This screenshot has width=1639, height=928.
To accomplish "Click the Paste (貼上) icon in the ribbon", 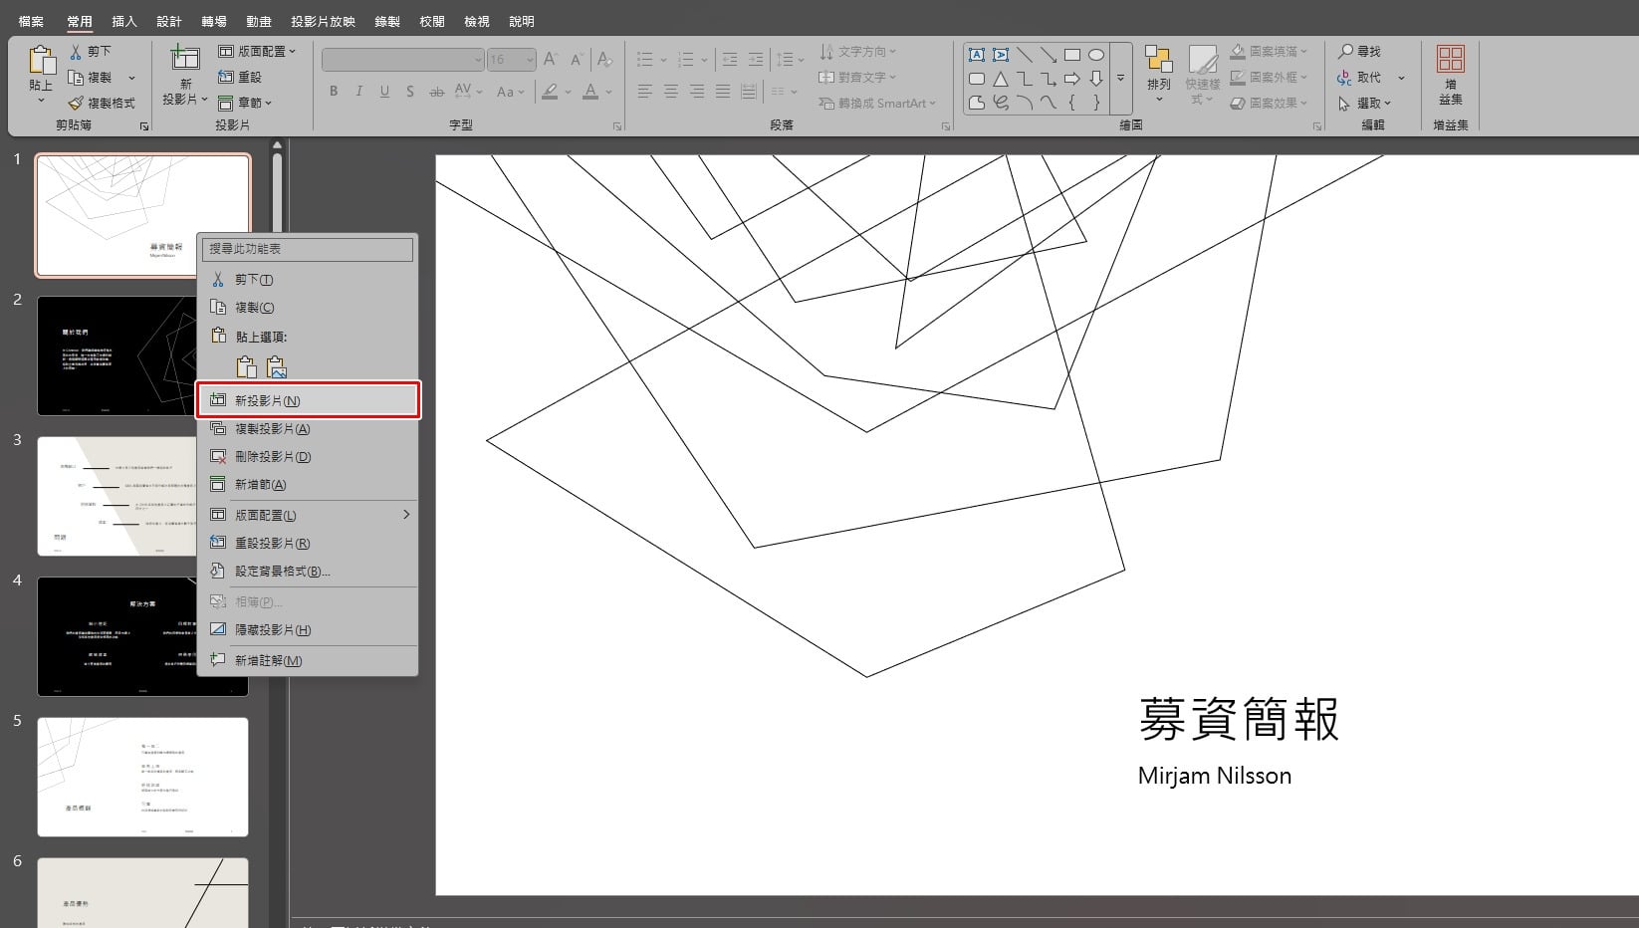I will [x=41, y=61].
